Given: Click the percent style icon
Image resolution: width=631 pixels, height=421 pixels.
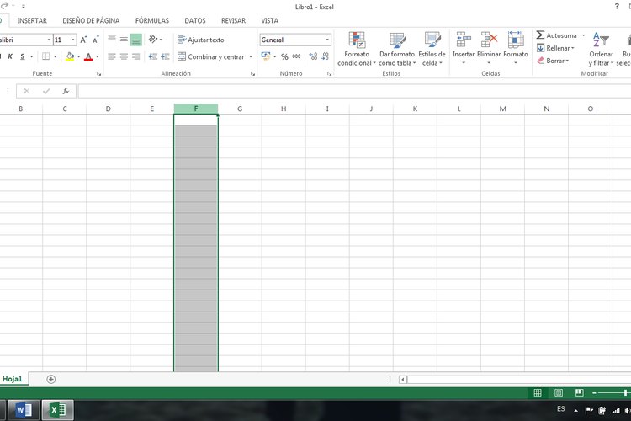Looking at the screenshot, I should point(284,56).
